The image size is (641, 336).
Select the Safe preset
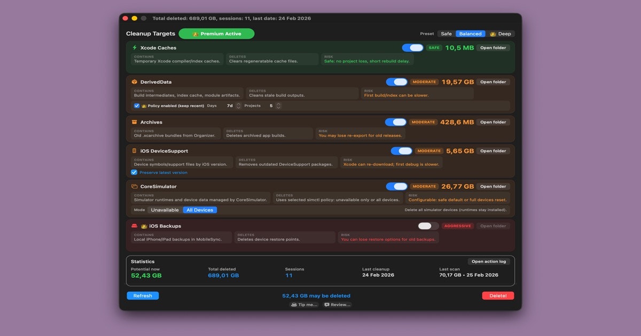click(x=446, y=33)
